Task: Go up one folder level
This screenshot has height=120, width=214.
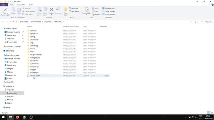Action: point(13,22)
